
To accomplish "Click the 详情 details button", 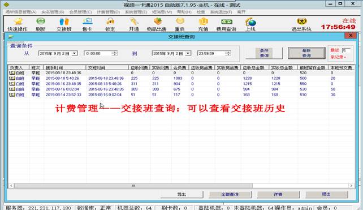I will coord(278,195).
